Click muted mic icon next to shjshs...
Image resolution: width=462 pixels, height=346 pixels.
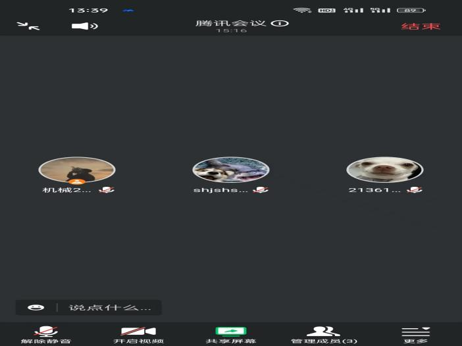[x=261, y=190]
